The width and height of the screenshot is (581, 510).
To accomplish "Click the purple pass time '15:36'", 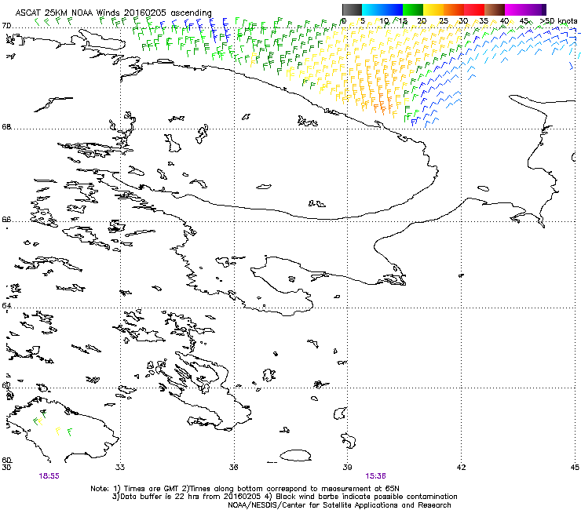I will pos(375,476).
